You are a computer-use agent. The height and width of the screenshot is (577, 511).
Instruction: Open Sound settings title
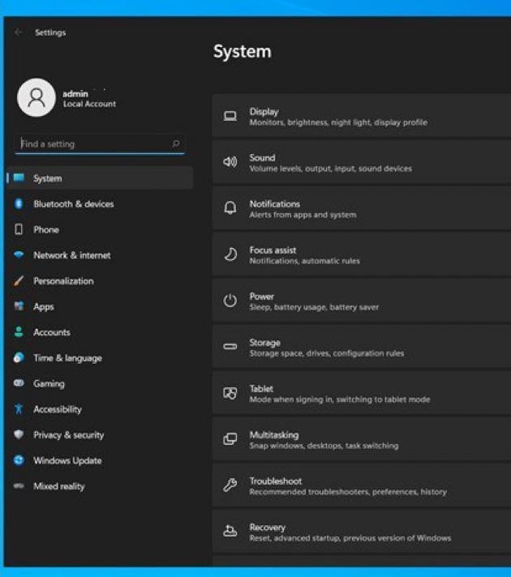[x=262, y=157]
